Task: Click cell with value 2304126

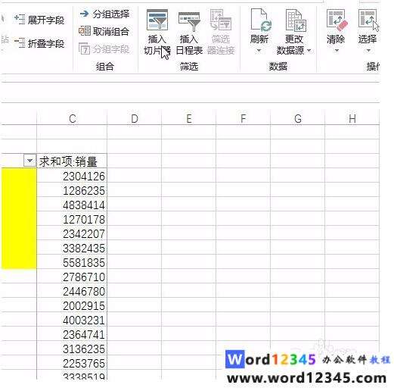Action: coord(72,176)
